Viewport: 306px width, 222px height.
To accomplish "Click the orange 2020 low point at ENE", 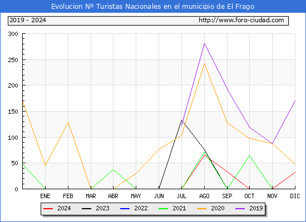I will click(45, 165).
